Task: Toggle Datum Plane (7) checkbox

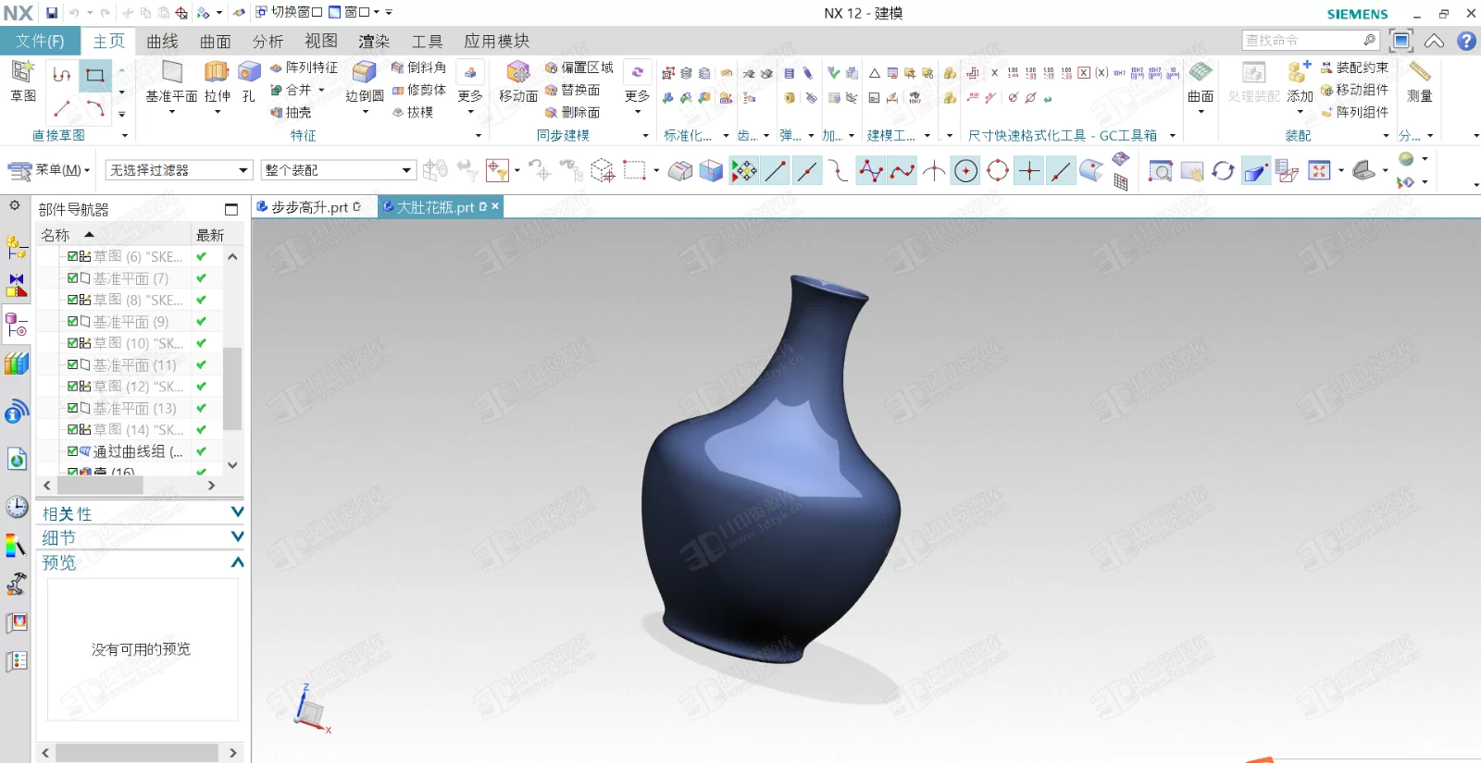Action: tap(73, 277)
